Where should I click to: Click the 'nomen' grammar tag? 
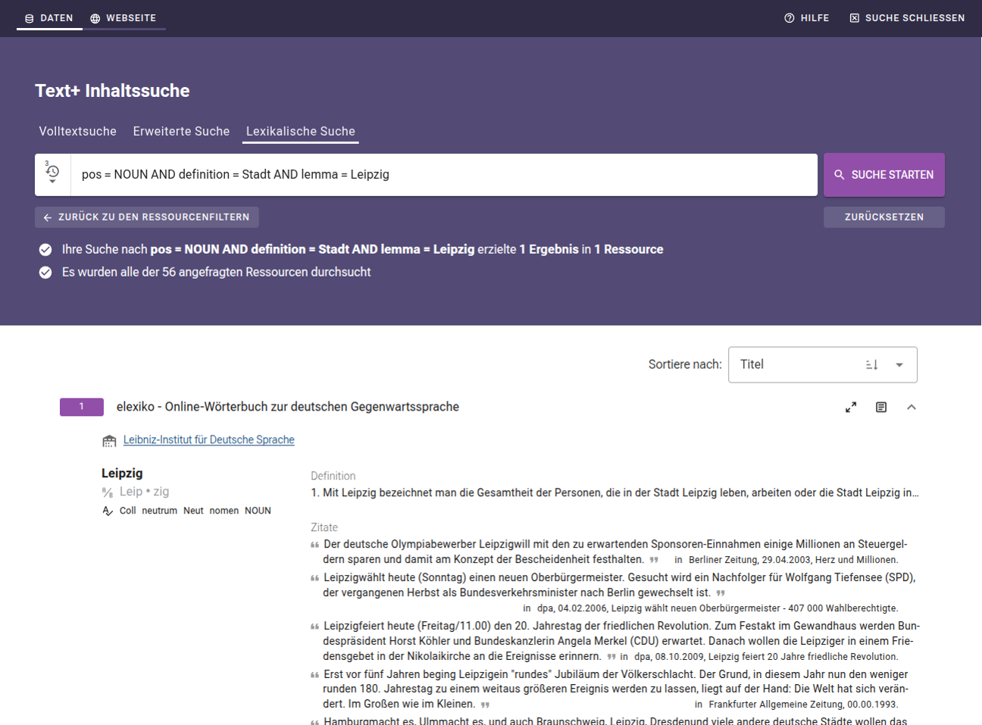[224, 511]
